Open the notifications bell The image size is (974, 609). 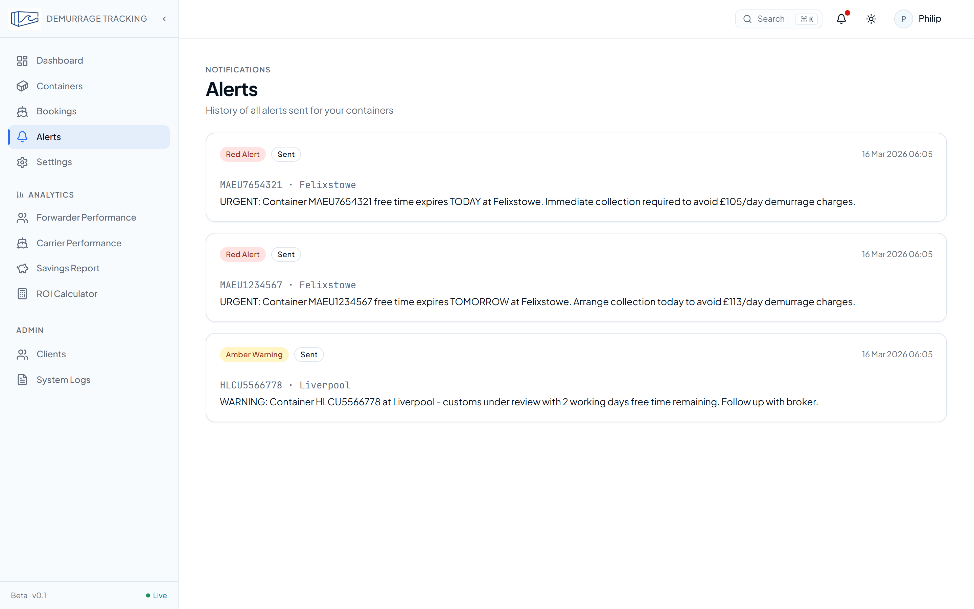tap(841, 19)
